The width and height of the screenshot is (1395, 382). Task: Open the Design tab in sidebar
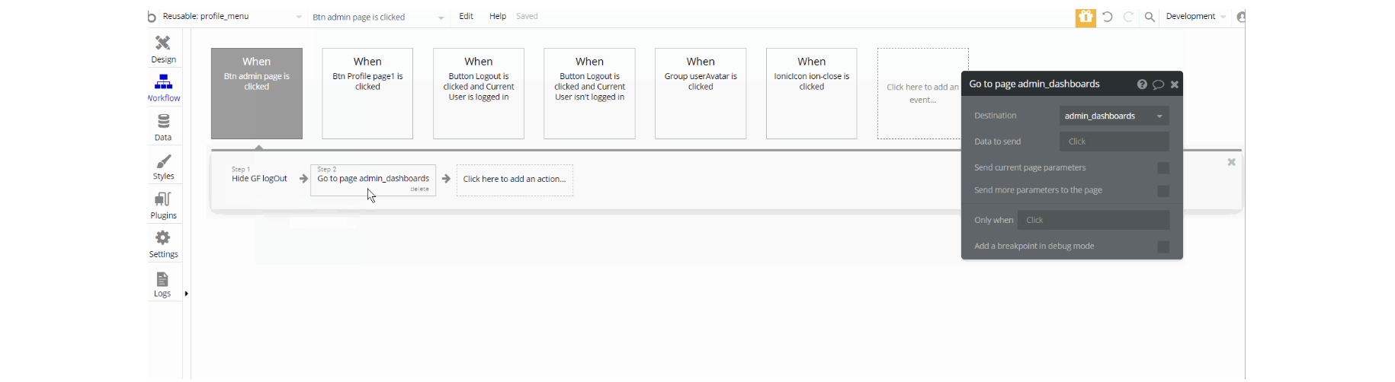(x=163, y=49)
